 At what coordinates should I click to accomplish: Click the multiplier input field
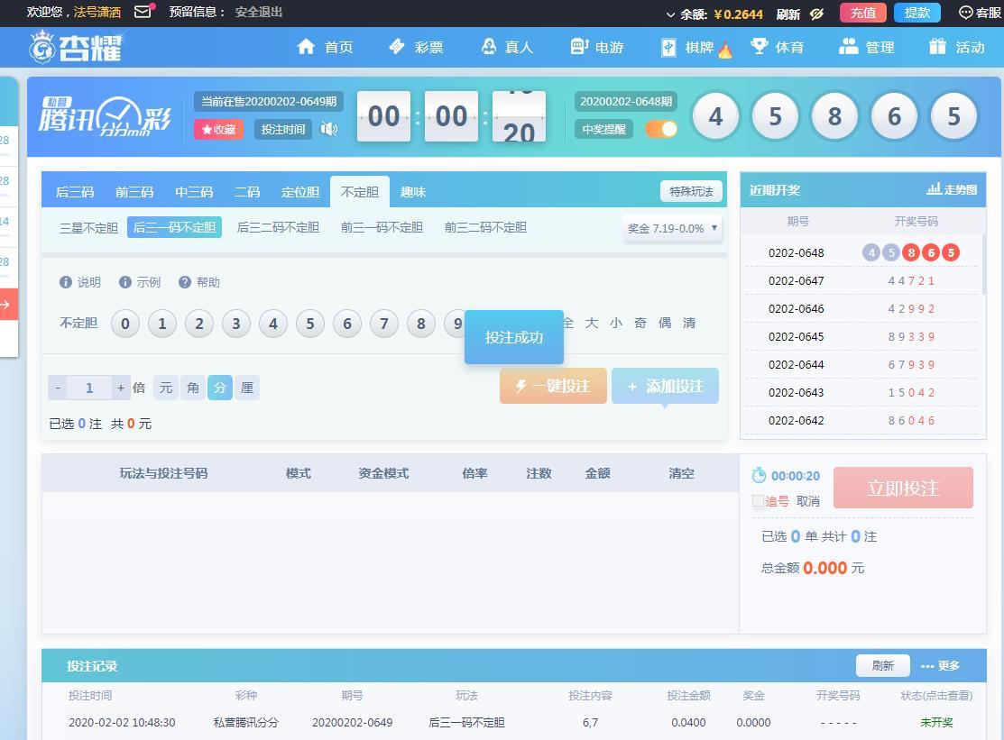(x=89, y=388)
